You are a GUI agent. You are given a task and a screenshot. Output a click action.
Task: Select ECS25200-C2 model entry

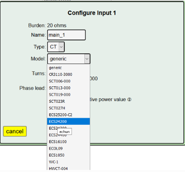click(68, 115)
